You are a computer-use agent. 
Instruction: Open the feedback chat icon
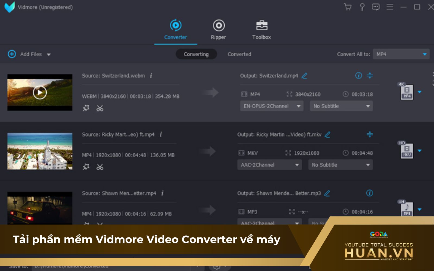click(376, 7)
